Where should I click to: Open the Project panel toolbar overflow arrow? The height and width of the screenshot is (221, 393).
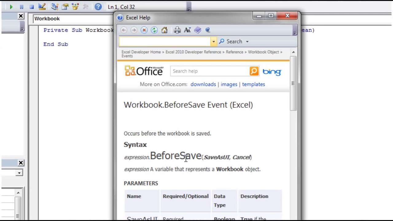pyautogui.click(x=22, y=29)
